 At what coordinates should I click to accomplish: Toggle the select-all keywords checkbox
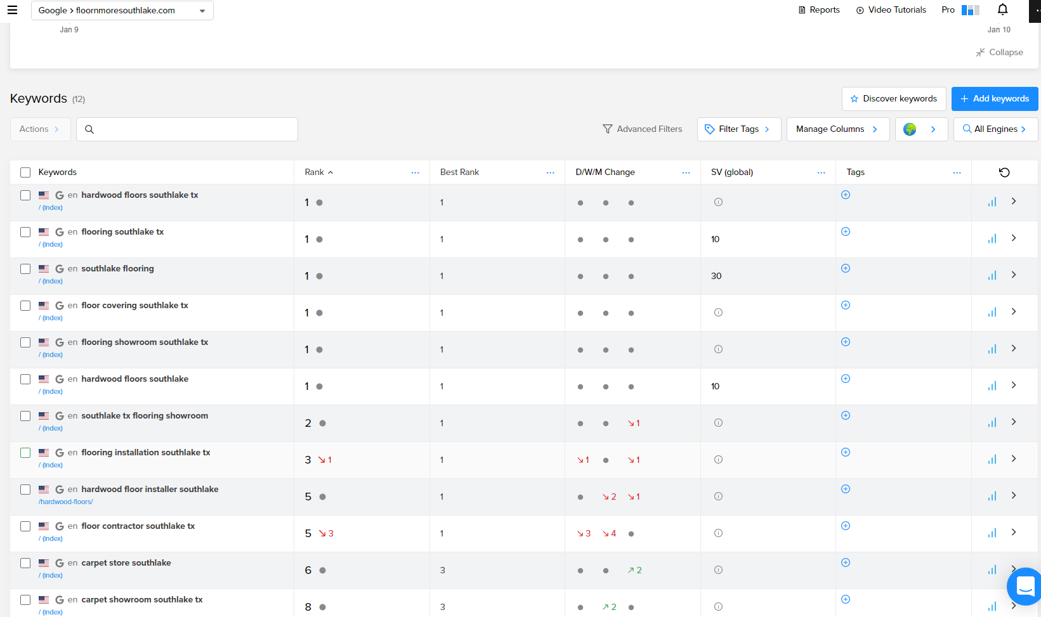pyautogui.click(x=25, y=172)
